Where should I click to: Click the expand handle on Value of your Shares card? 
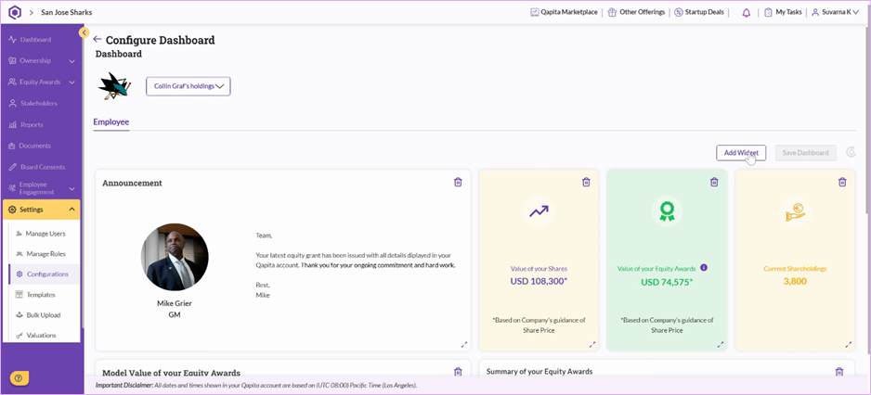[x=592, y=345]
